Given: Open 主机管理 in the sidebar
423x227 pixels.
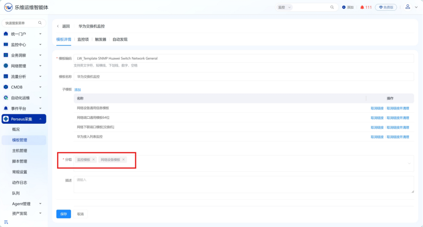Looking at the screenshot, I should pyautogui.click(x=20, y=150).
